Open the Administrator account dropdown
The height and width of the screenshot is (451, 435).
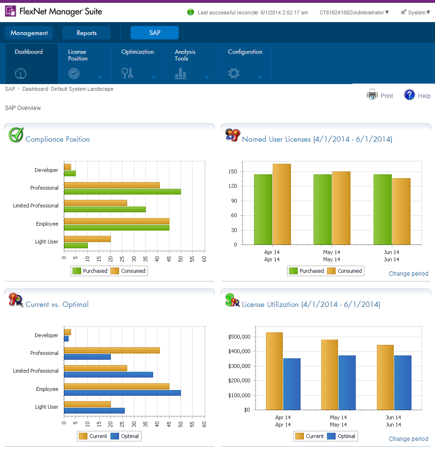354,12
